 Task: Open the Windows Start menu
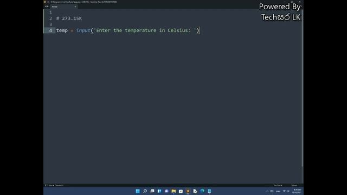[x=138, y=191]
